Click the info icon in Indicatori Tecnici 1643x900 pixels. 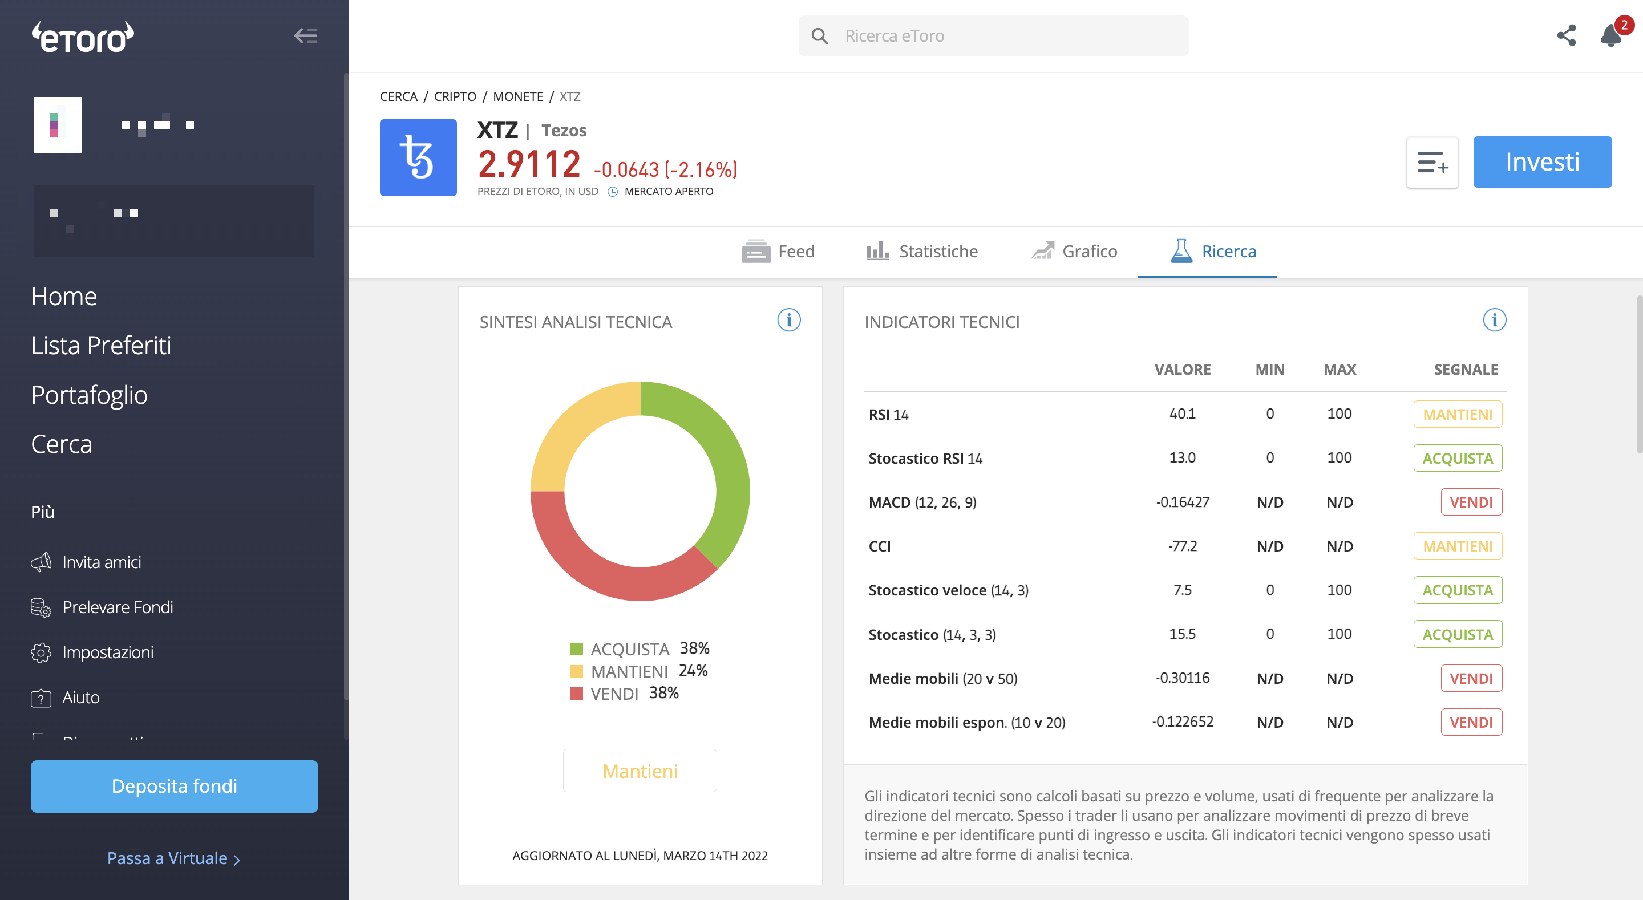tap(1495, 320)
